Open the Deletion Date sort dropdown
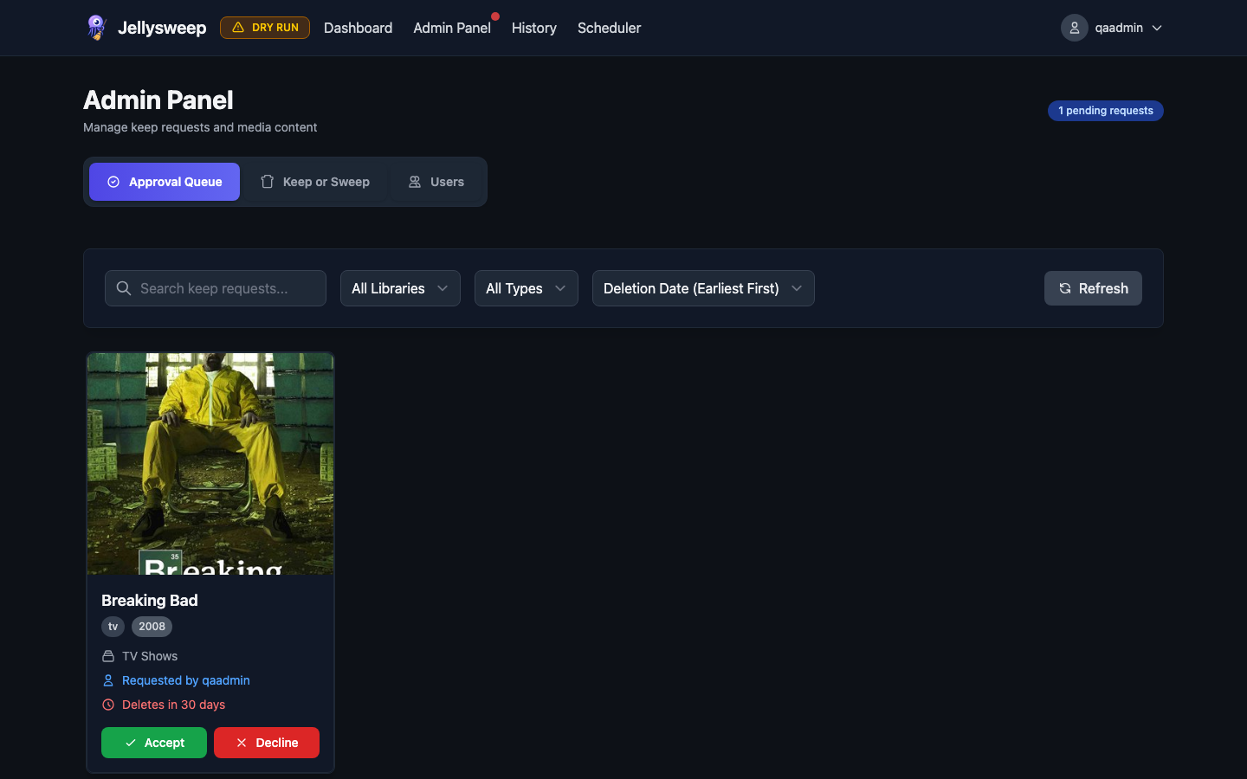 pos(703,288)
